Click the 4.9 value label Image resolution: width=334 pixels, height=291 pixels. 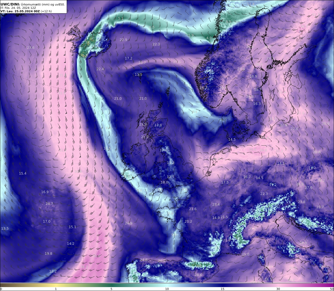(209, 38)
